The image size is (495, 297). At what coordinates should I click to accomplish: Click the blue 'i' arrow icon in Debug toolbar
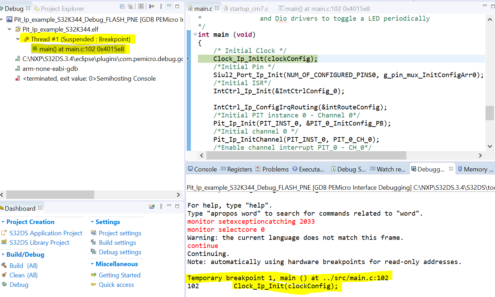point(151,6)
